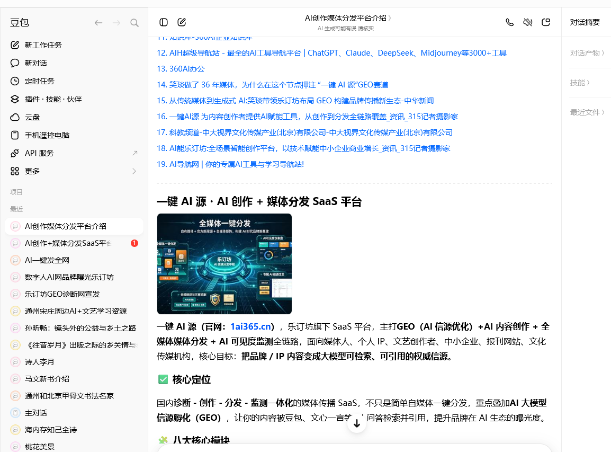Open chat 孙昕畅：镜头外的公益与乡土之路
This screenshot has width=611, height=452.
tap(74, 328)
